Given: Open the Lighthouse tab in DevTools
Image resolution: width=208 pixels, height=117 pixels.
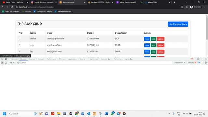Looking at the screenshot, I should [94, 59].
